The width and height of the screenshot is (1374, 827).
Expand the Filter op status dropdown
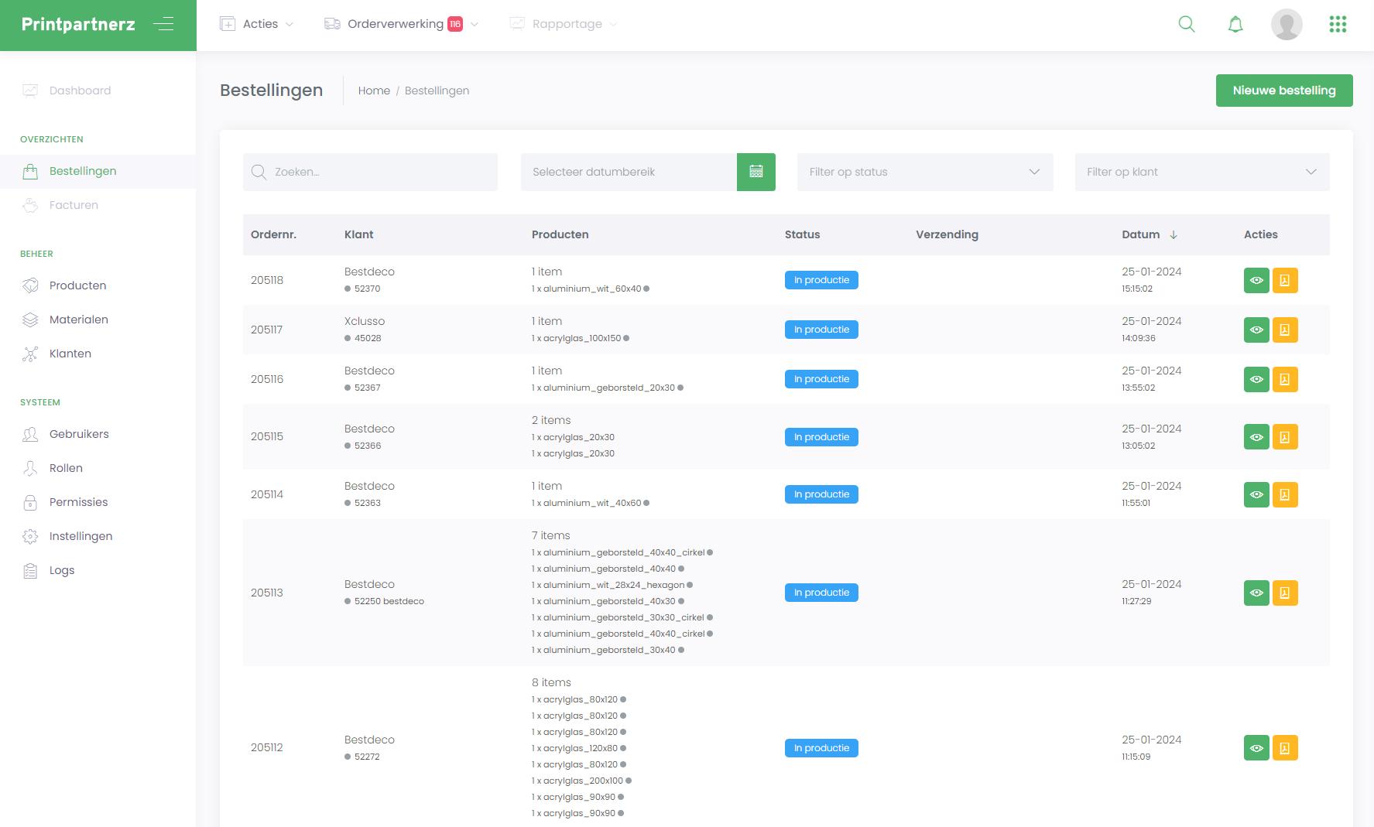click(925, 172)
